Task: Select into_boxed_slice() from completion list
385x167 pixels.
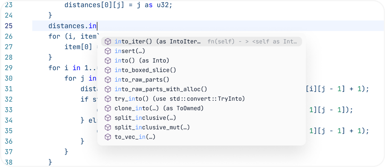Action: 201,70
